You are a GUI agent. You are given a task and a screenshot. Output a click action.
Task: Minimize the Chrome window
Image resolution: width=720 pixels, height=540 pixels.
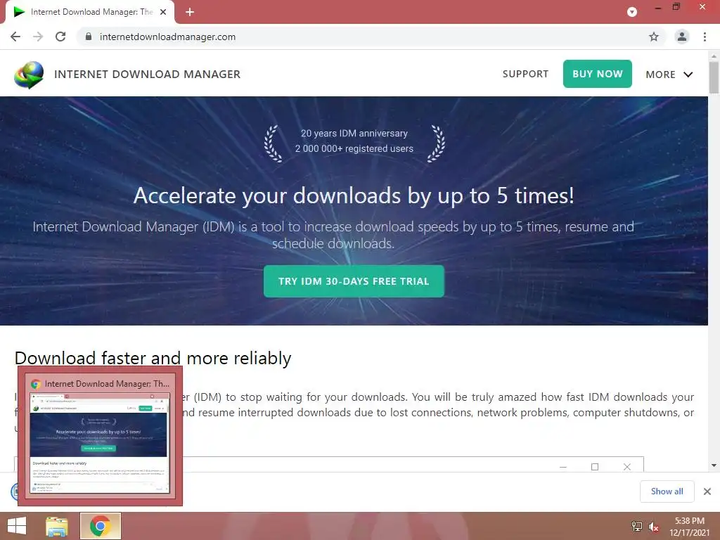click(658, 8)
